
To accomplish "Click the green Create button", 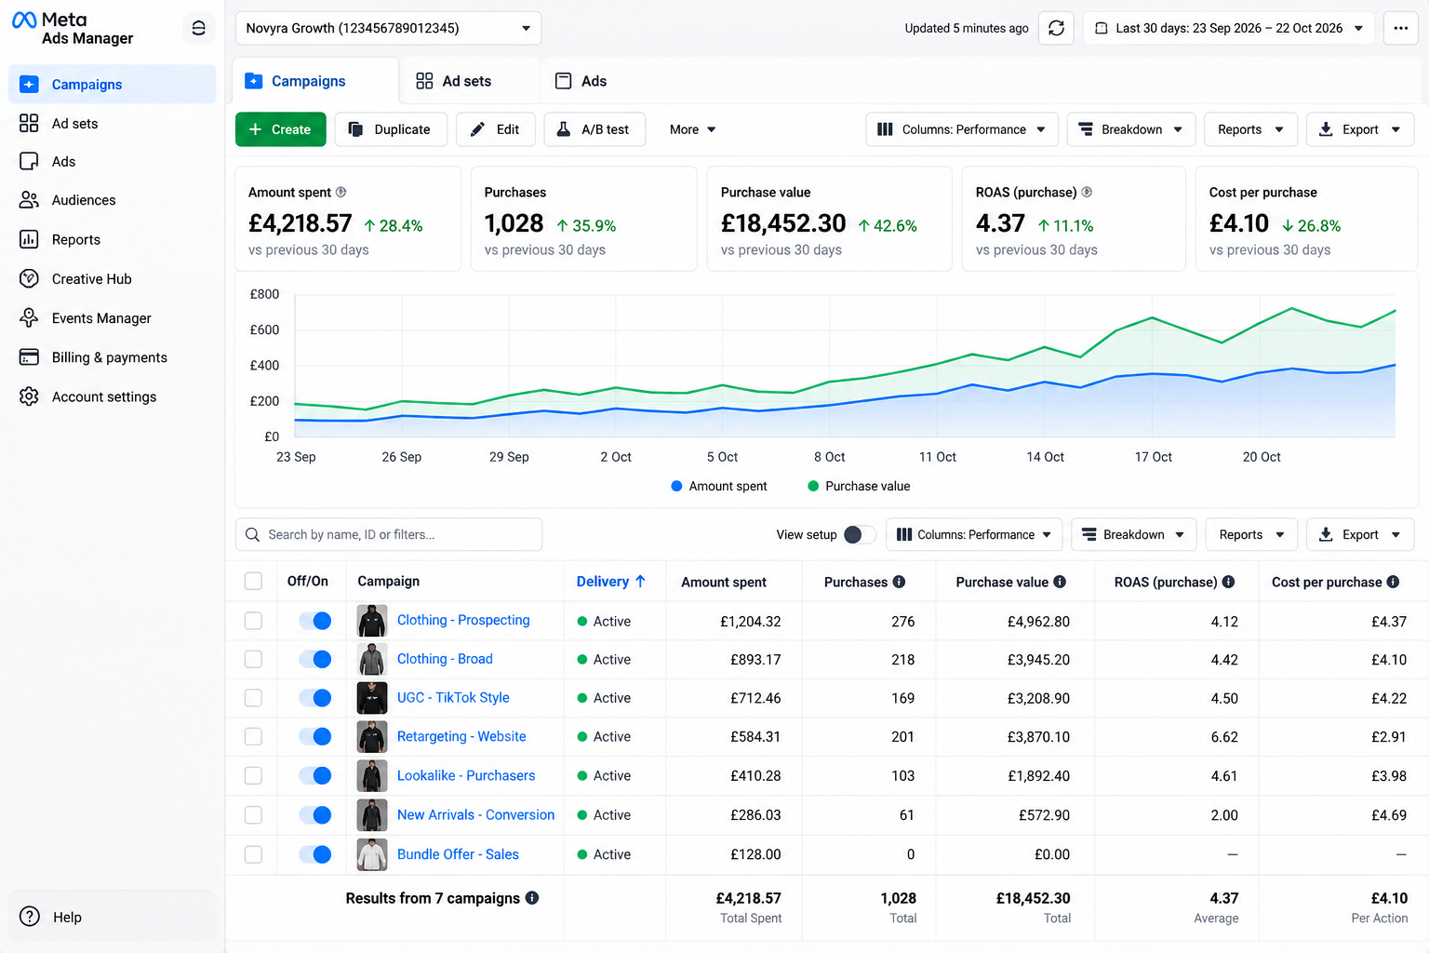I will [x=280, y=129].
